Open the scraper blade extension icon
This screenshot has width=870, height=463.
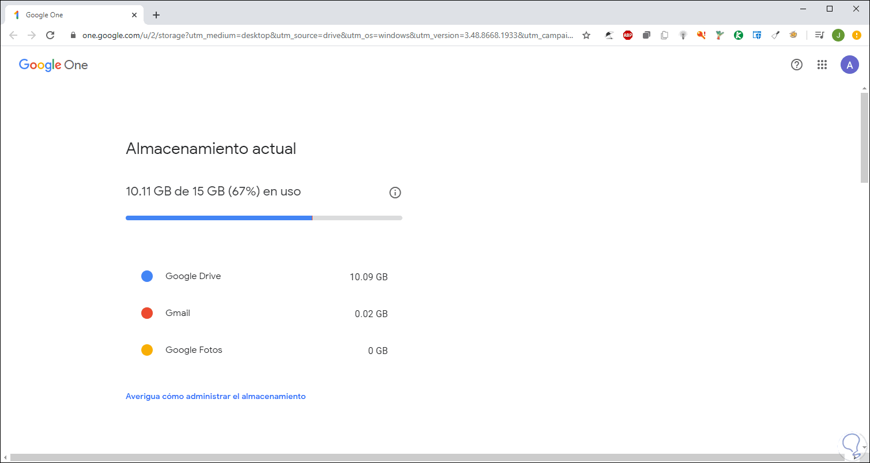(775, 35)
